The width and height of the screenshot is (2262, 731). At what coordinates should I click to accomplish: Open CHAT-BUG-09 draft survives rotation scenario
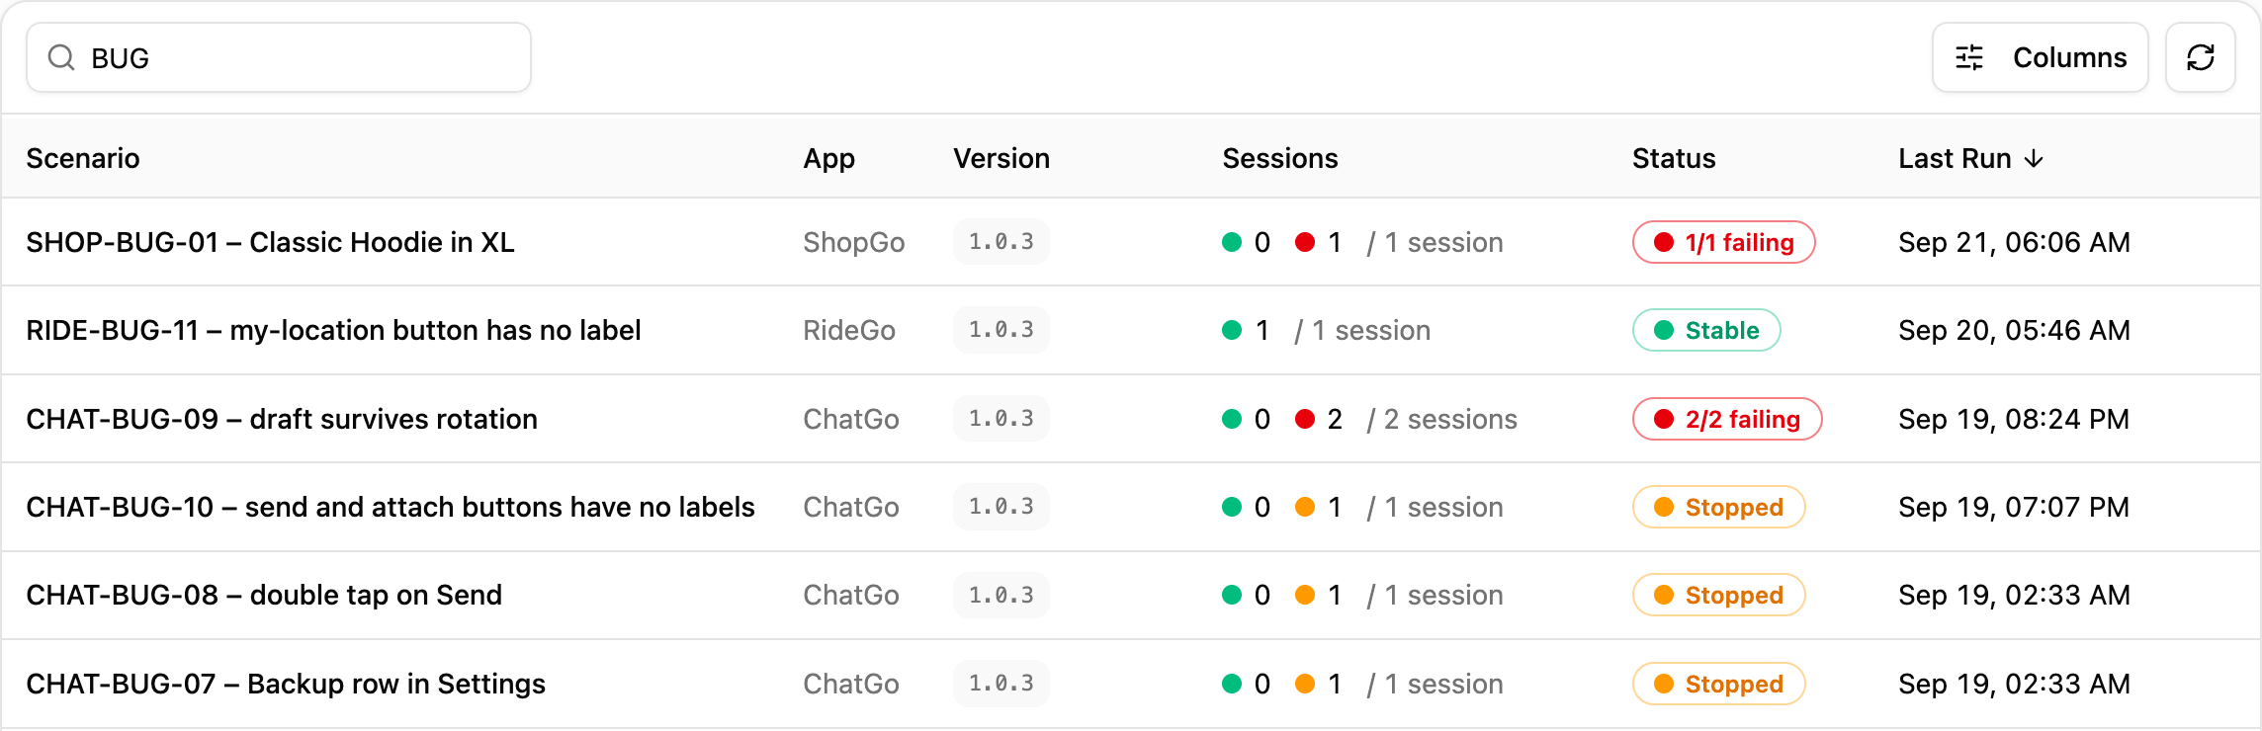click(282, 419)
